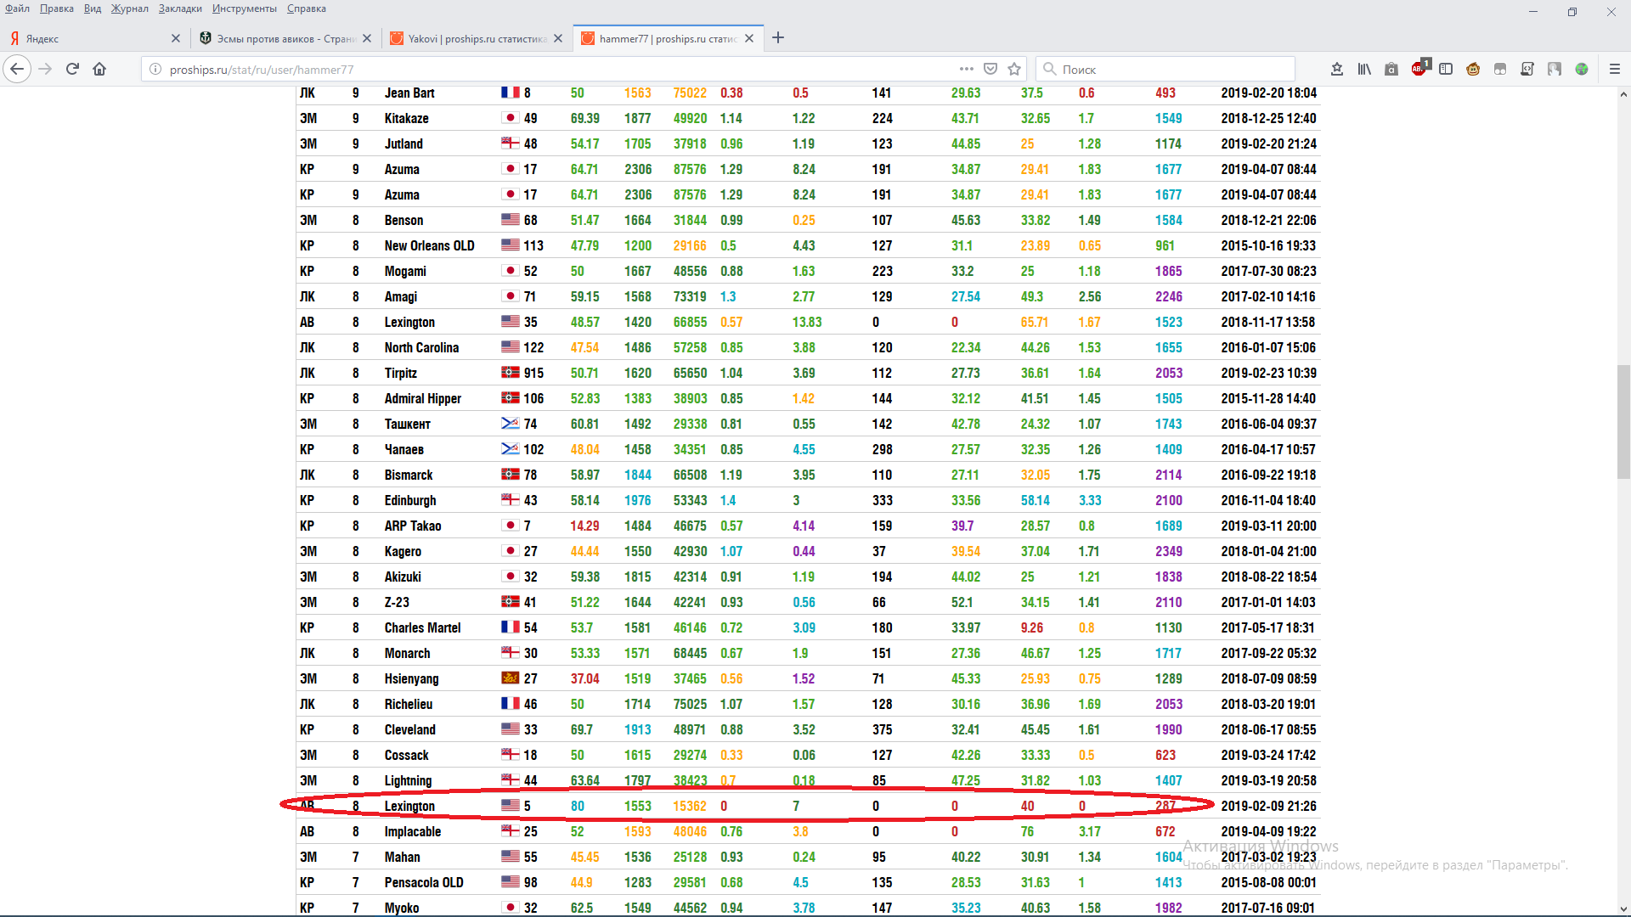Click the Tirpitz ship name
This screenshot has width=1631, height=917.
click(400, 373)
